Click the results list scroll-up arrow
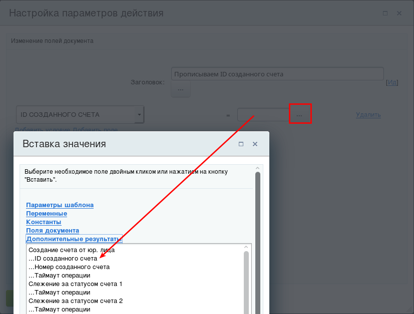This screenshot has height=314, width=414. (246, 247)
